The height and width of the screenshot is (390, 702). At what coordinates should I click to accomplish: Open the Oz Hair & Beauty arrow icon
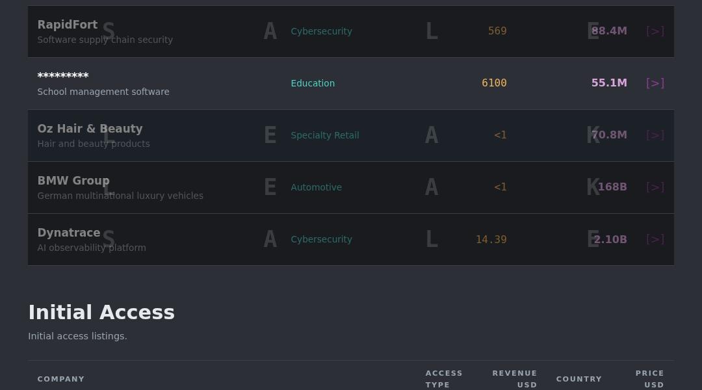point(655,135)
